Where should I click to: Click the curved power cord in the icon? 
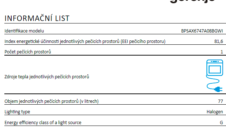tap(213, 82)
